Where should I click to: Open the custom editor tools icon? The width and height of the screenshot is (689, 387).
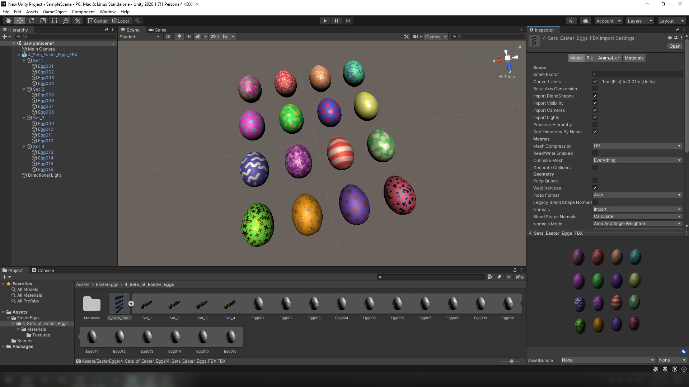click(x=78, y=21)
